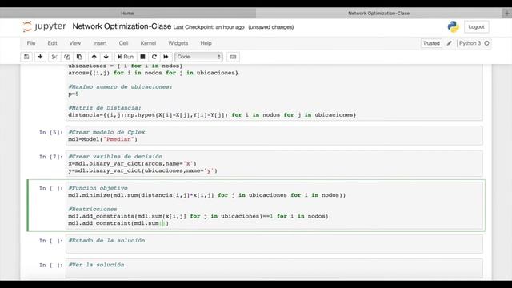
Task: Interrupt the kernel with stop icon
Action: pyautogui.click(x=142, y=57)
